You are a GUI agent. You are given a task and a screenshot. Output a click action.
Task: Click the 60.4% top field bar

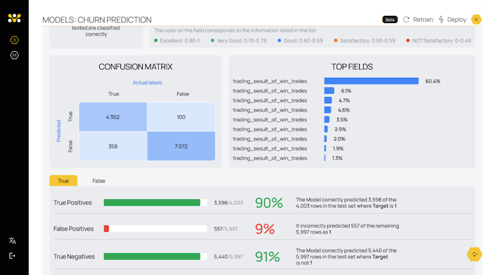(371, 81)
